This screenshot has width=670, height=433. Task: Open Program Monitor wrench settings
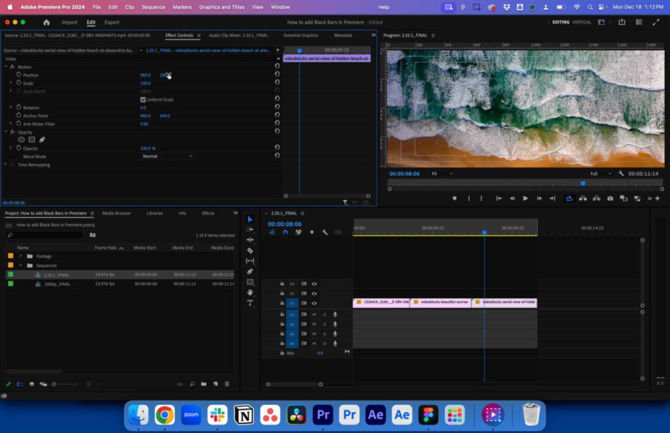coord(621,173)
